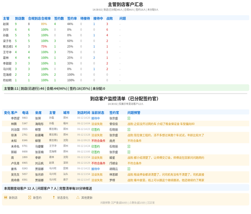Click the 合规率 column header

46,19
